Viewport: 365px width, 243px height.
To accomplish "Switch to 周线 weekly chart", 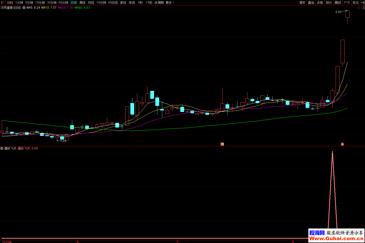I will pyautogui.click(x=82, y=3).
